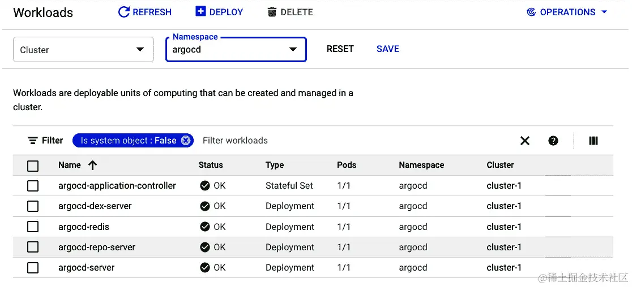Click the Filter list icon
The height and width of the screenshot is (287, 632).
tap(33, 141)
